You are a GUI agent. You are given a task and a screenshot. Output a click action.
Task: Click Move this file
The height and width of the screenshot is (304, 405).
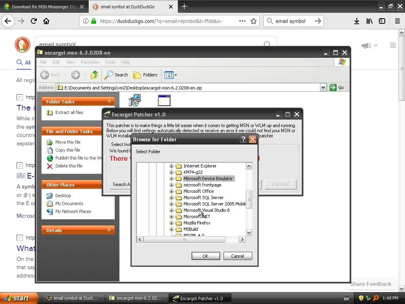[68, 142]
